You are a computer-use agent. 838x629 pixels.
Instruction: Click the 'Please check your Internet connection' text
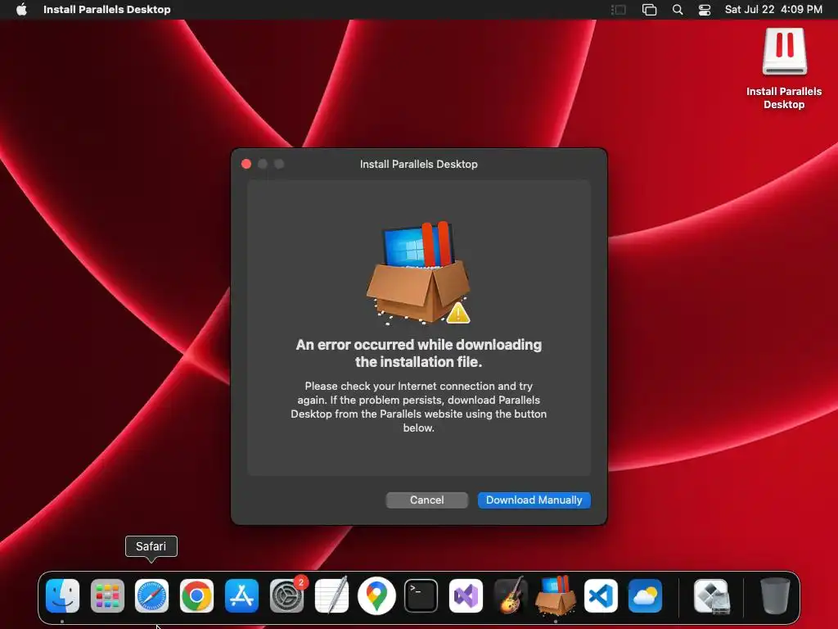pos(418,406)
